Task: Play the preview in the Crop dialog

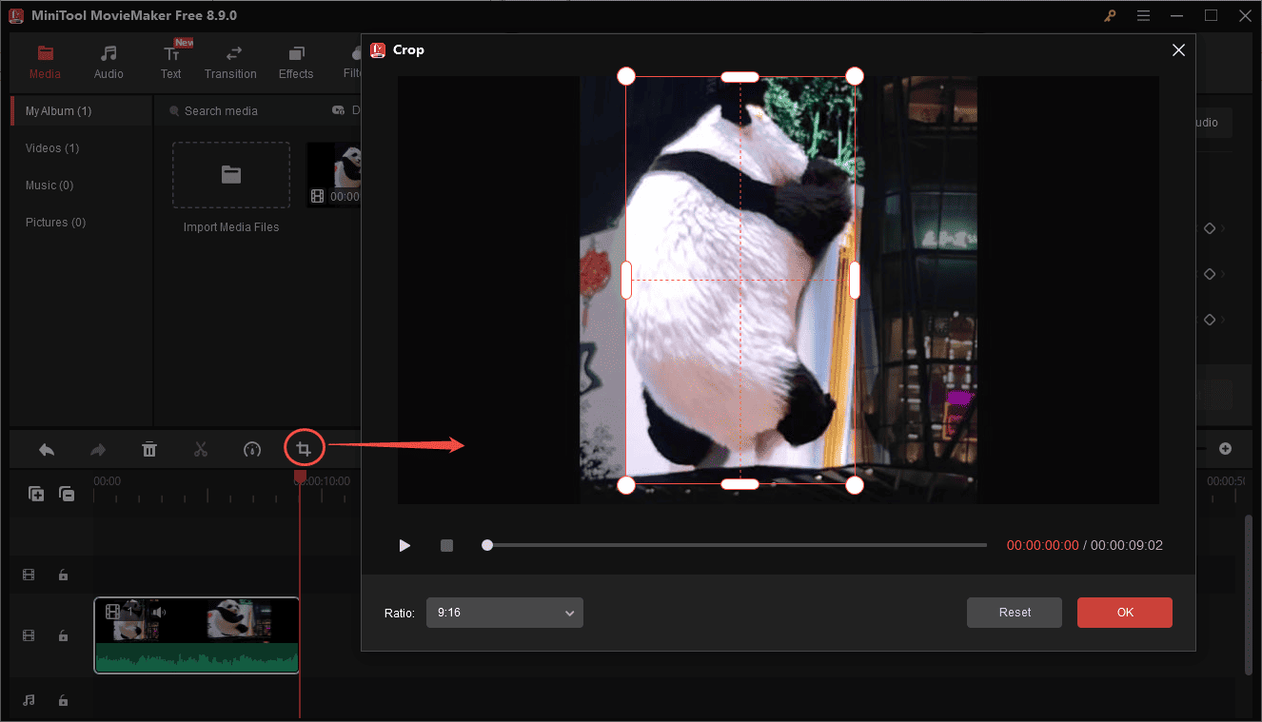Action: [x=404, y=546]
